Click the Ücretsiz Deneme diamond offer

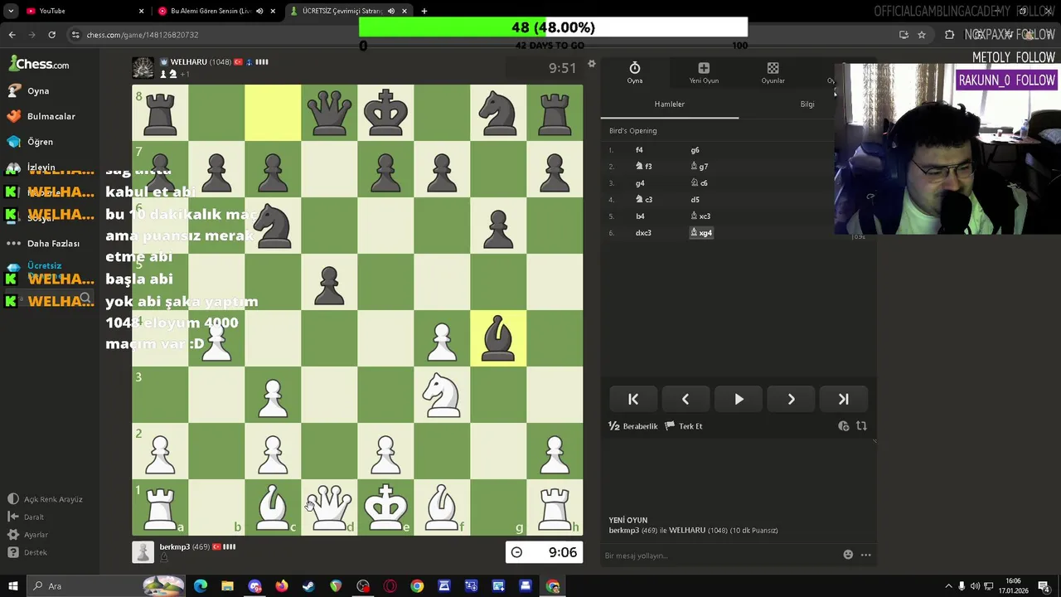click(35, 270)
